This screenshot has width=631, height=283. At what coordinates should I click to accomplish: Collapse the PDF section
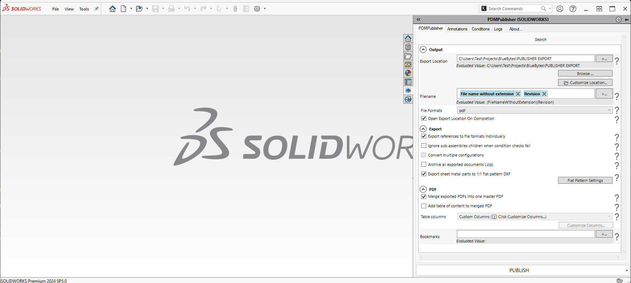pyautogui.click(x=423, y=190)
